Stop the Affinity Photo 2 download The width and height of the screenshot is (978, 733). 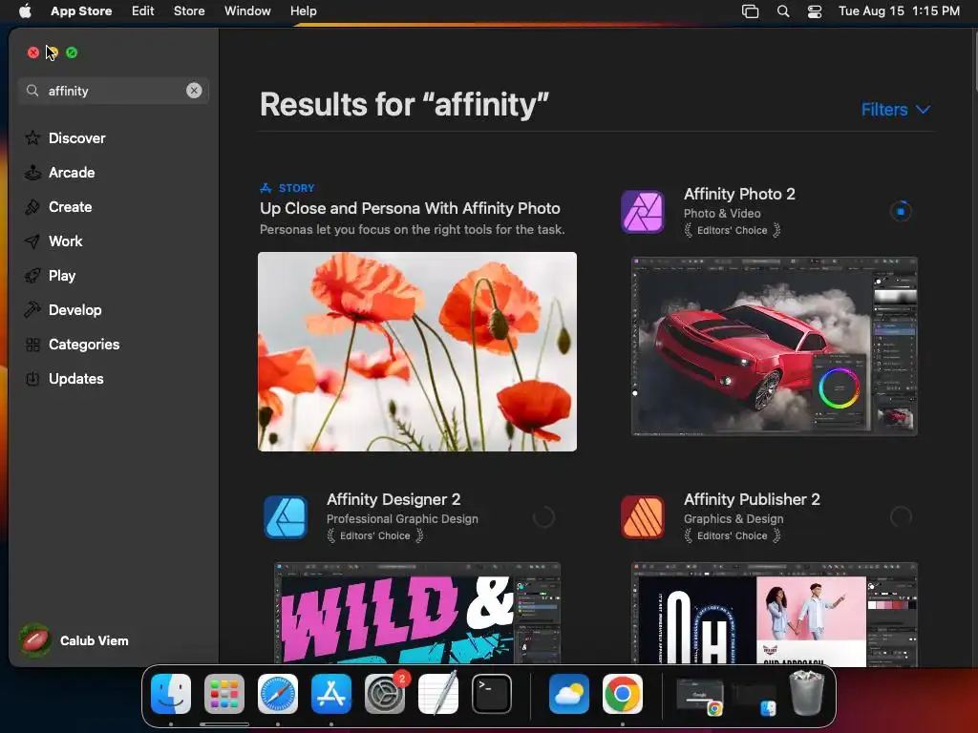(900, 211)
